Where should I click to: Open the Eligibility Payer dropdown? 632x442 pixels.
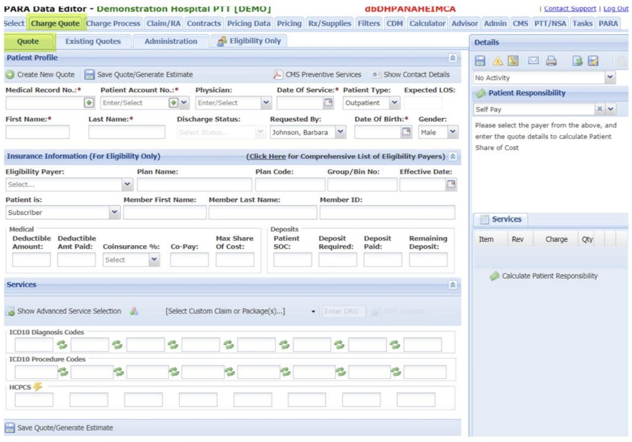coord(127,184)
